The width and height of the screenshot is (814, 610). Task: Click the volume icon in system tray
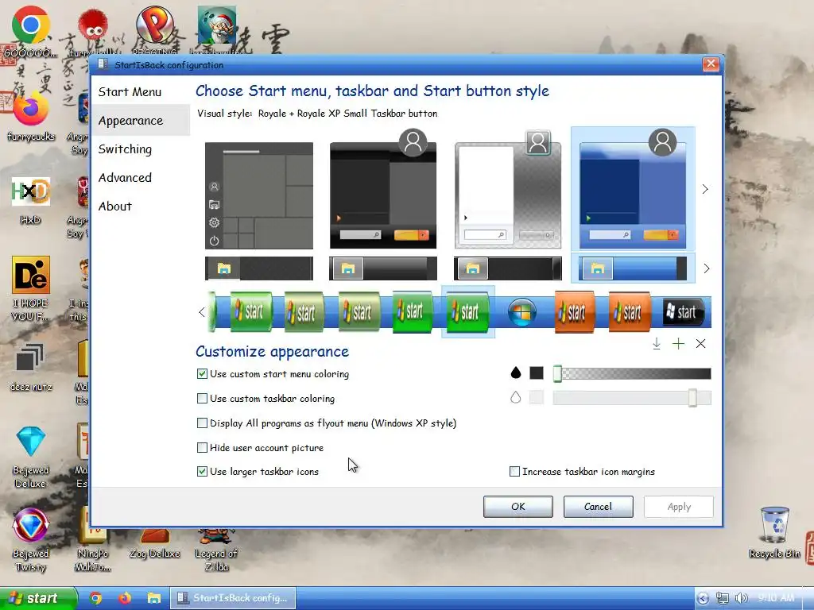coord(742,598)
